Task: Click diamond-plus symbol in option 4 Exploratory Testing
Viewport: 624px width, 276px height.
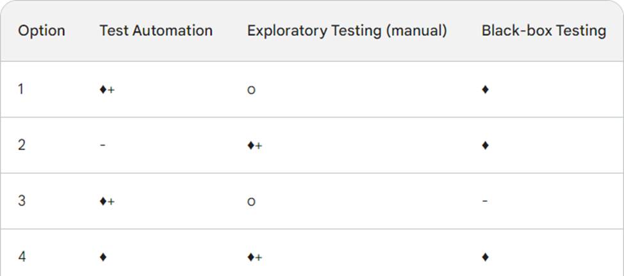Action: click(x=255, y=257)
